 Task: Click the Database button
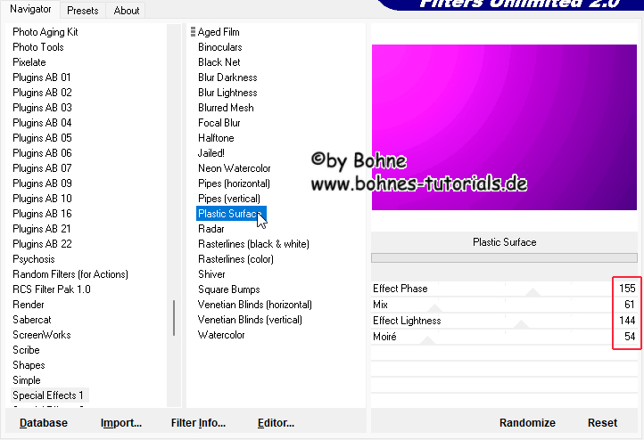point(44,423)
